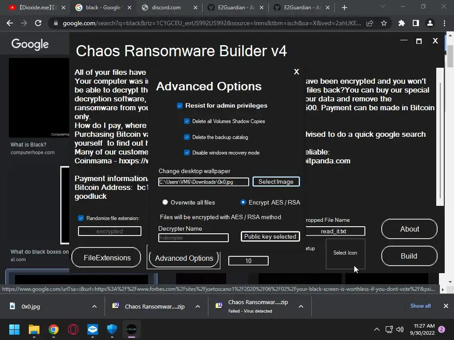Image resolution: width=454 pixels, height=340 pixels.
Task: Open the notification badge showing 2
Action: (442, 329)
